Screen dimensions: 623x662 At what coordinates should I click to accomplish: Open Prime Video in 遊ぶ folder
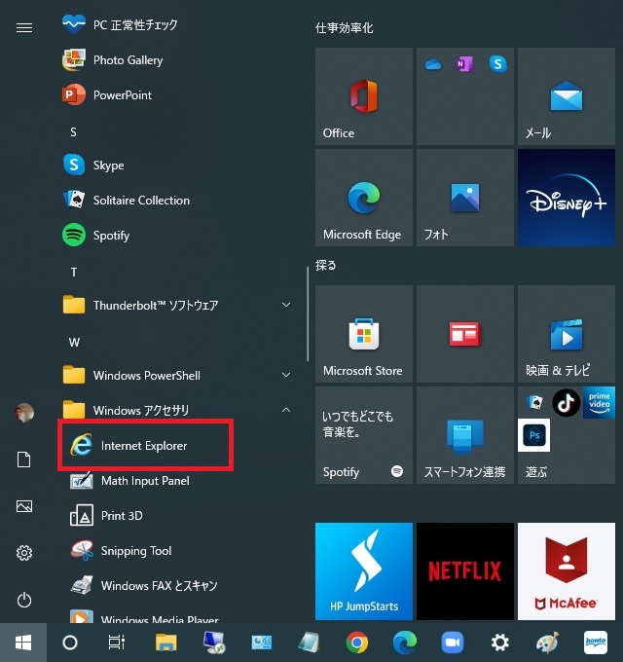[x=599, y=403]
